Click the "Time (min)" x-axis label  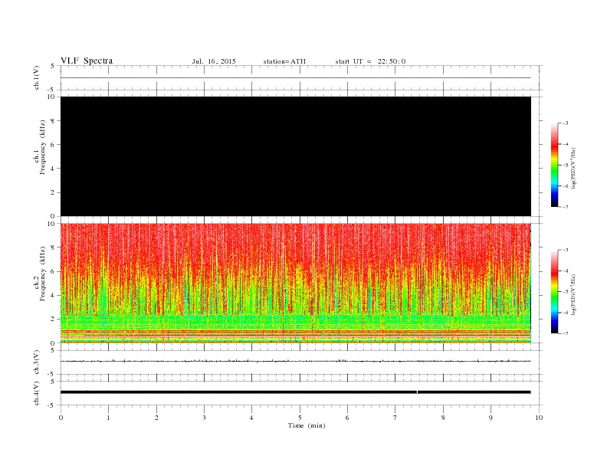click(307, 425)
